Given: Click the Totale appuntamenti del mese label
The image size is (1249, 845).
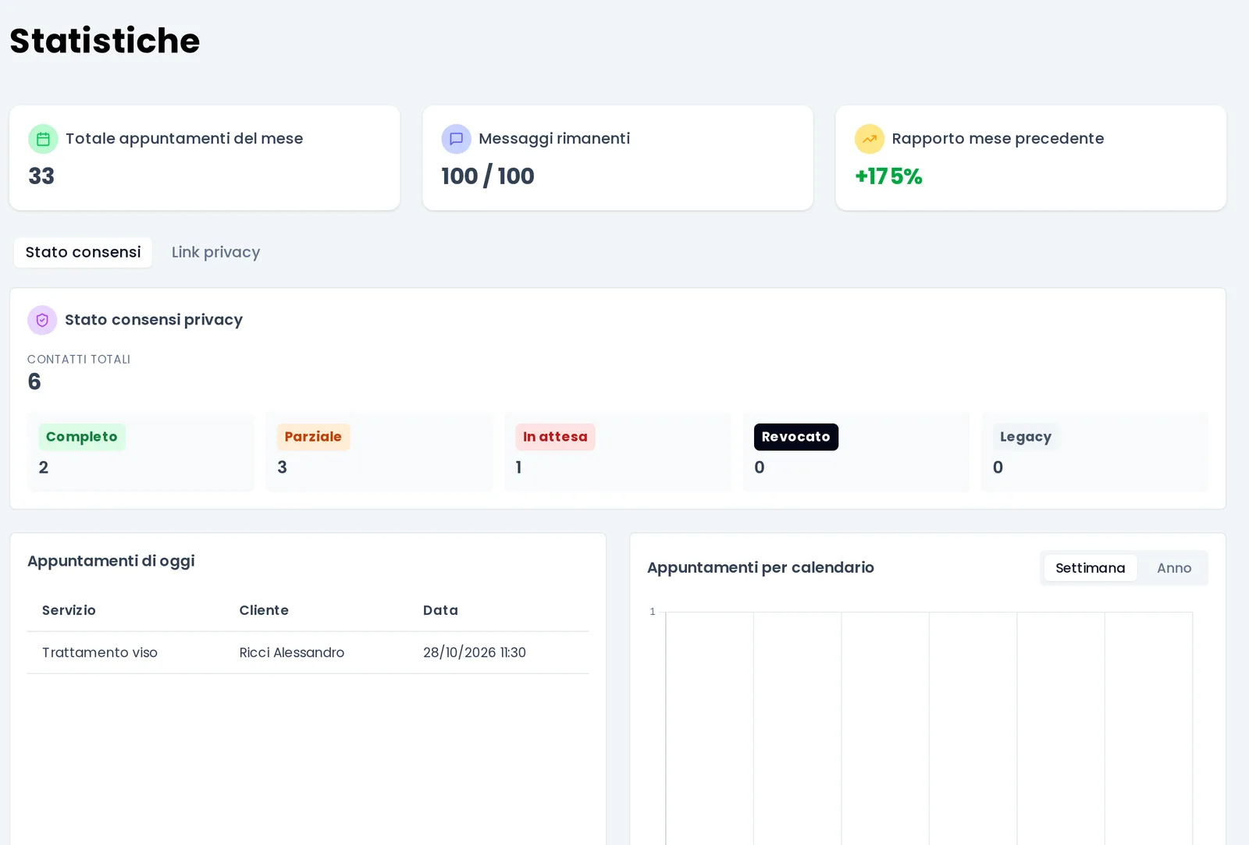Looking at the screenshot, I should click(x=184, y=139).
